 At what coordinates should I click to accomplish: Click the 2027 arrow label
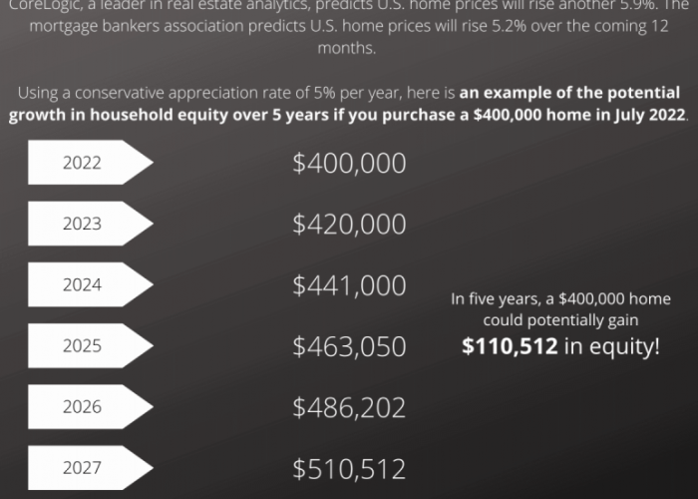pyautogui.click(x=91, y=467)
